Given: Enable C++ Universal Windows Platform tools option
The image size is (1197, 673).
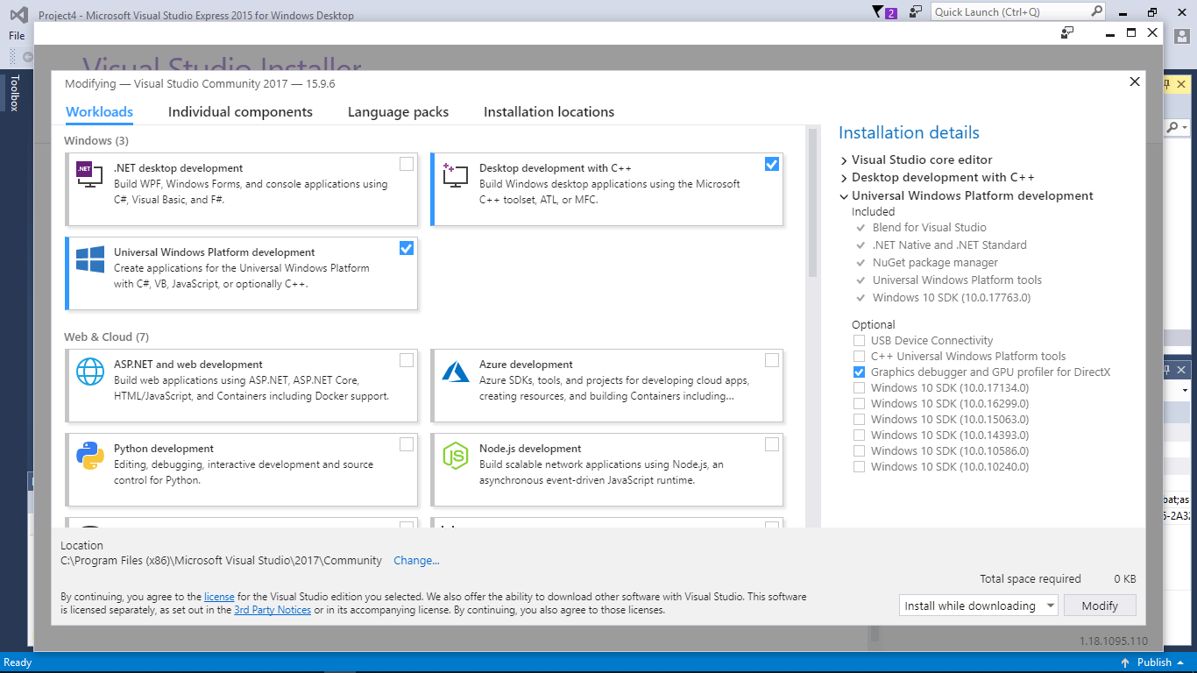Looking at the screenshot, I should click(x=859, y=356).
